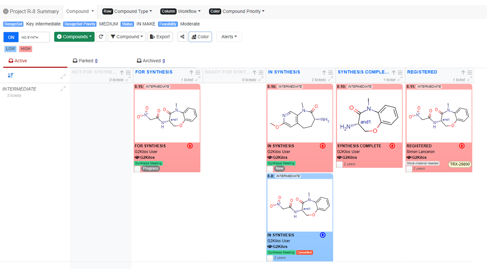The height and width of the screenshot is (274, 487).
Task: Open the In Synthesis column hamburger menu
Action: tap(331, 72)
